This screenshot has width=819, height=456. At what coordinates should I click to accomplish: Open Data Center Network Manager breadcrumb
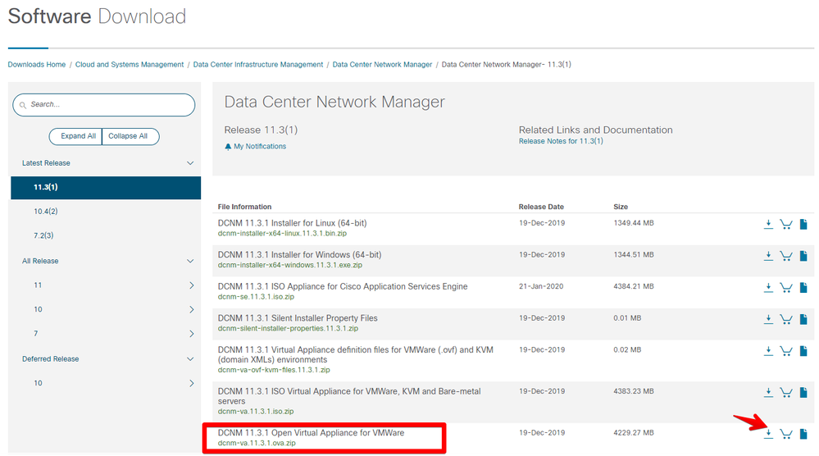pyautogui.click(x=382, y=64)
